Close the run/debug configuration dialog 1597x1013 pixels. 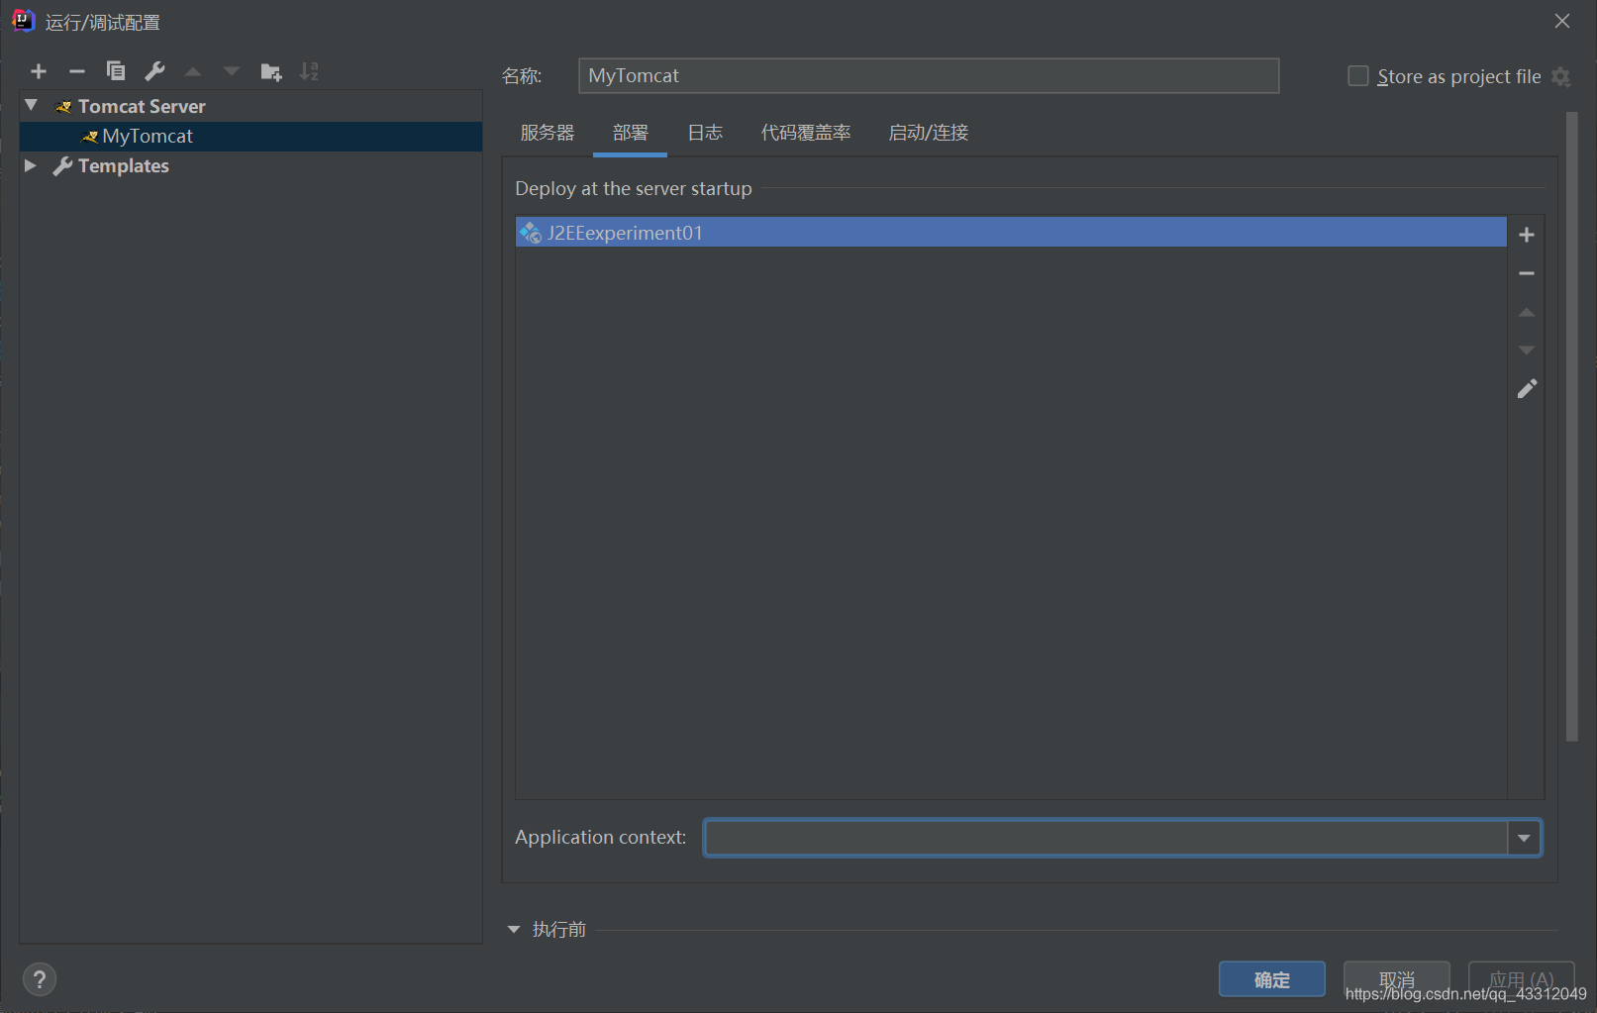click(1562, 21)
